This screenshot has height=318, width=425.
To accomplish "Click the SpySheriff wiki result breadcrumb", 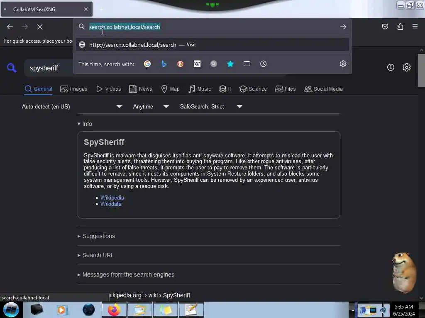I will pos(149,295).
